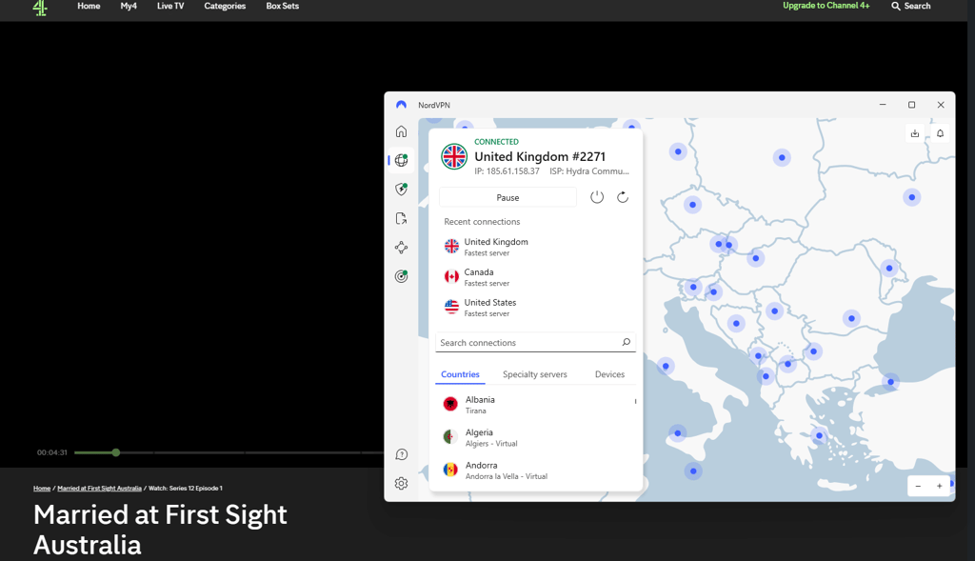Click the Channel 4 logo
The image size is (975, 561).
click(40, 8)
